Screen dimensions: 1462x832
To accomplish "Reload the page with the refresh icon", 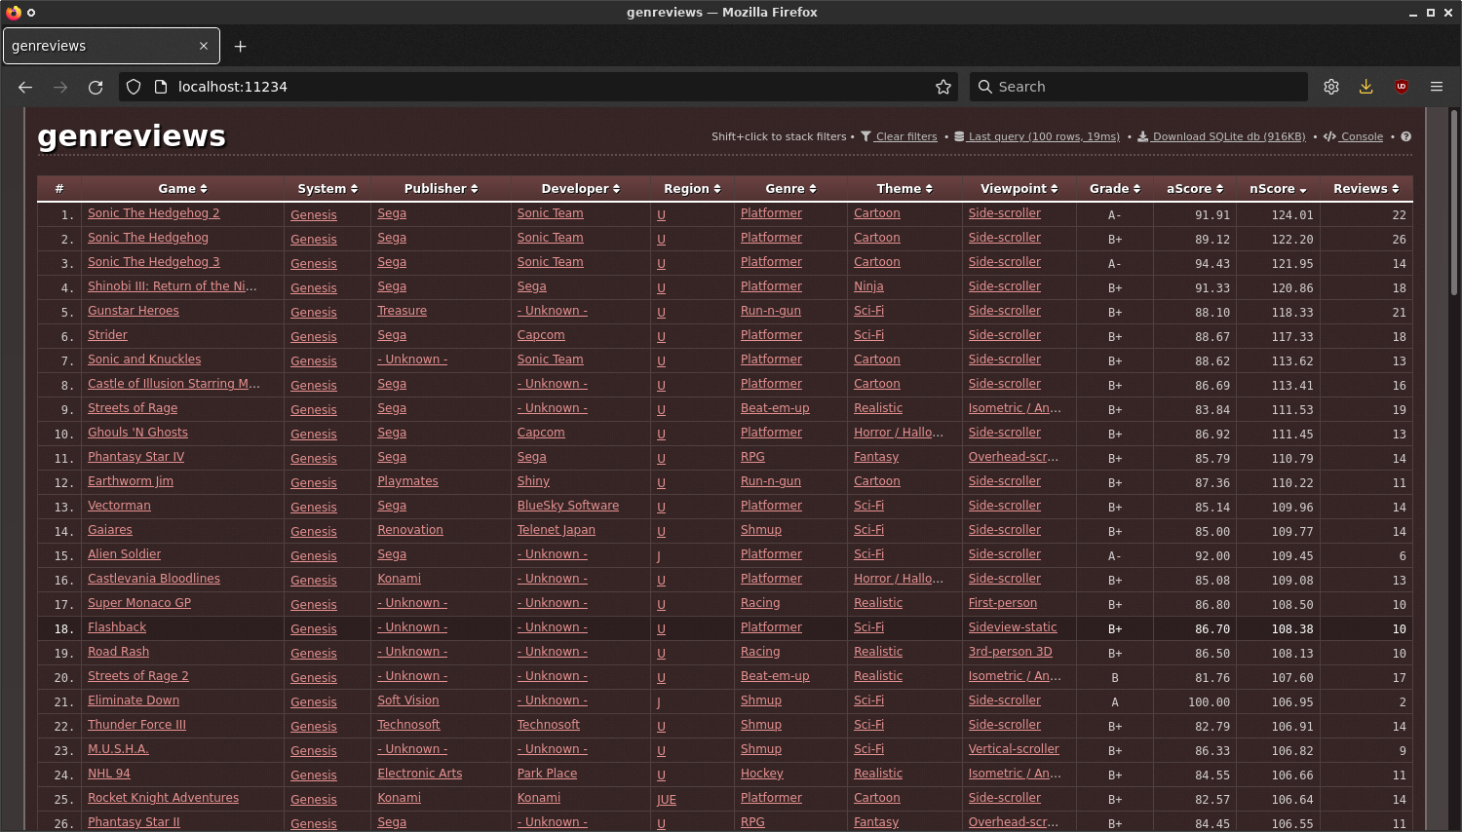I will (x=96, y=87).
